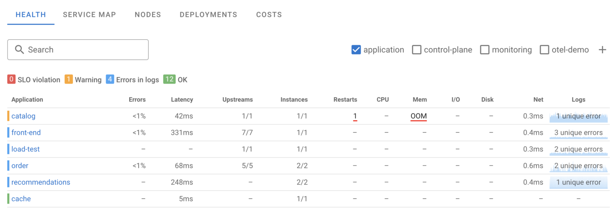This screenshot has height=210, width=616.
Task: Click the red SLO violation count badge
Action: pos(11,79)
